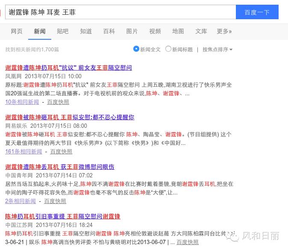Click source line 中国青年网 2013年07月14日 07:02
Screen dimensions: 288x250
click(49, 175)
